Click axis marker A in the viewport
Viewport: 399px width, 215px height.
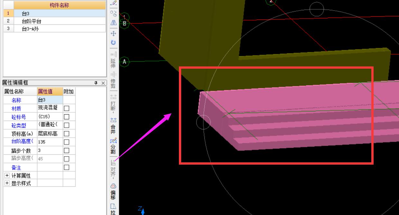(124, 62)
